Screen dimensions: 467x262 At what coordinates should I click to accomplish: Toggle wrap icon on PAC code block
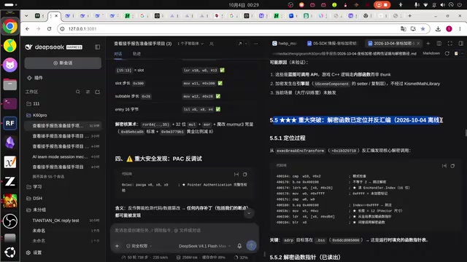coord(236,175)
